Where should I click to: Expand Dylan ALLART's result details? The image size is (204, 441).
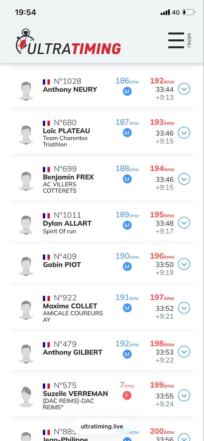pyautogui.click(x=184, y=223)
